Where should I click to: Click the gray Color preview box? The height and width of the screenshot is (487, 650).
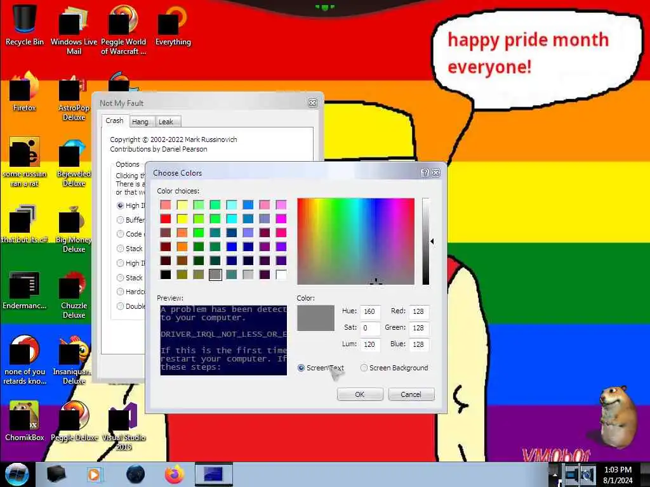(x=315, y=318)
